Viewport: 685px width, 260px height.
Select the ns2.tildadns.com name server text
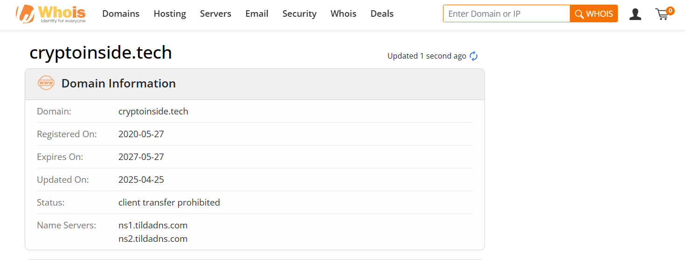pos(153,239)
